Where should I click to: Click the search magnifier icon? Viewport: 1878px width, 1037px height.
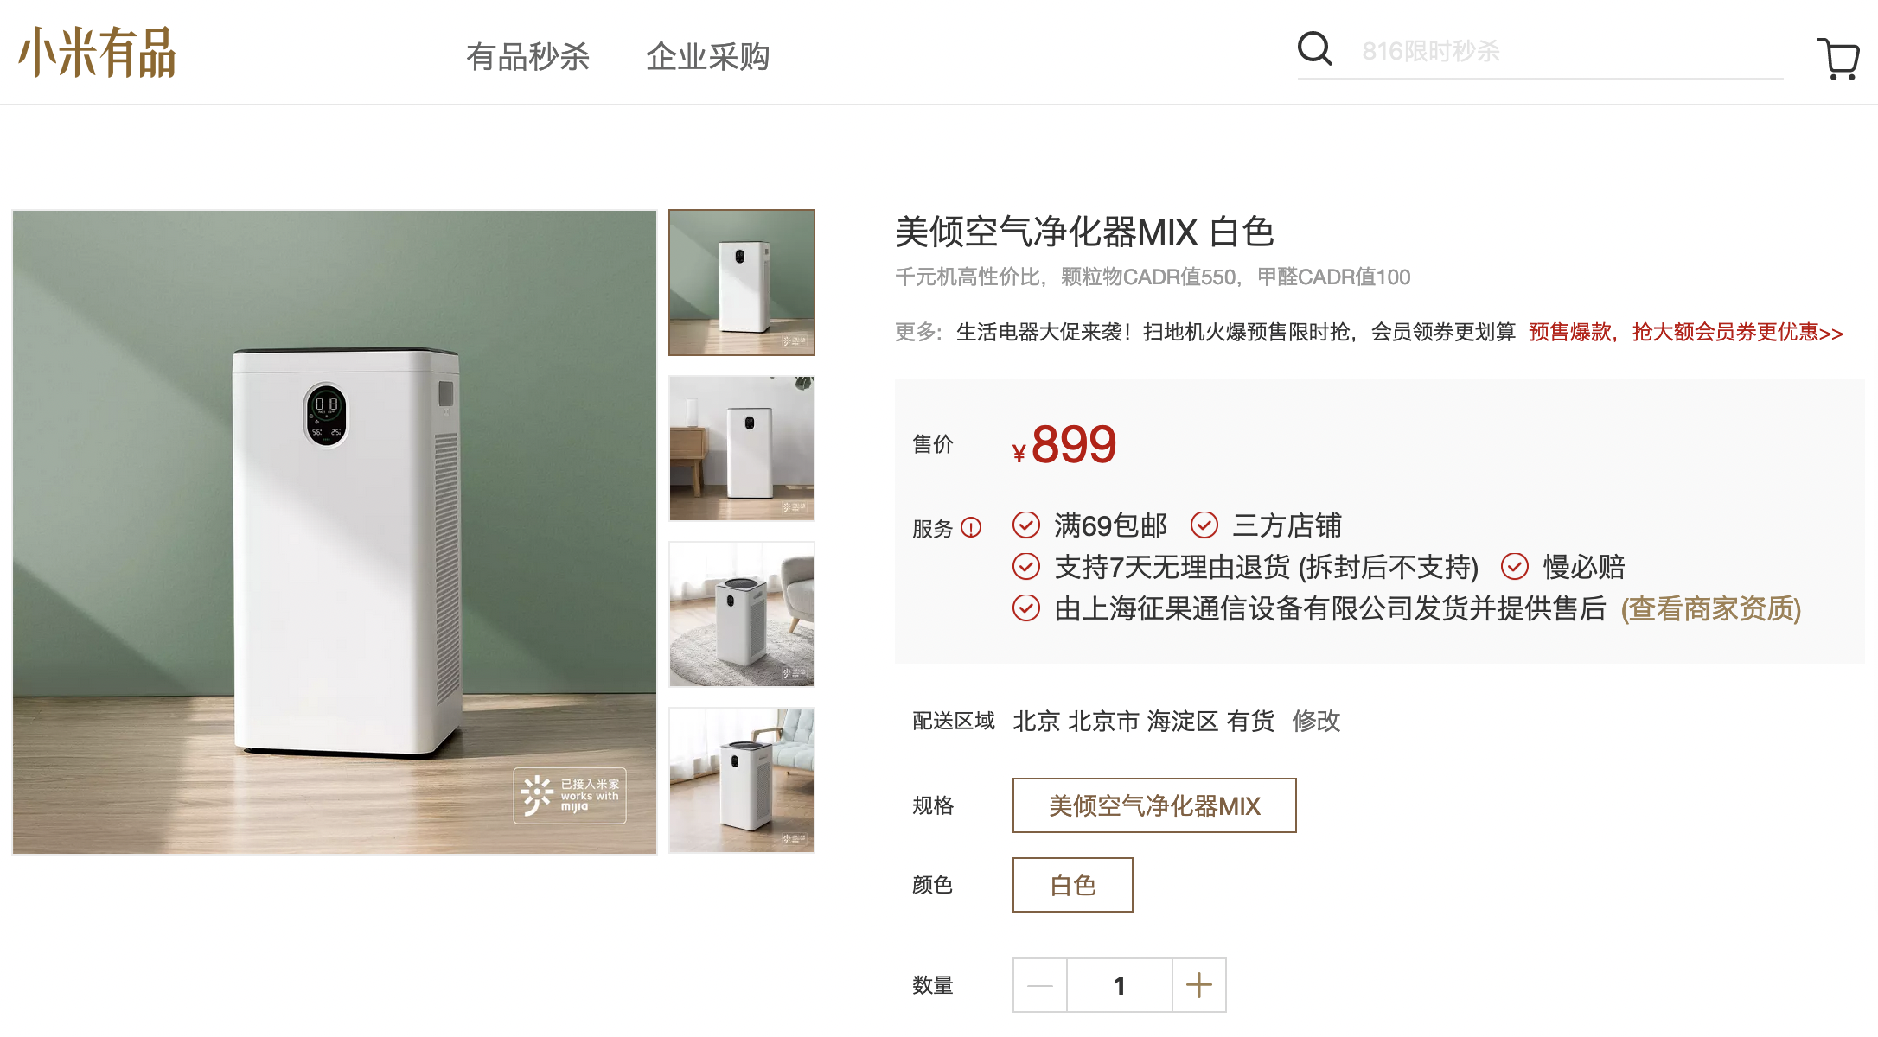[1315, 48]
